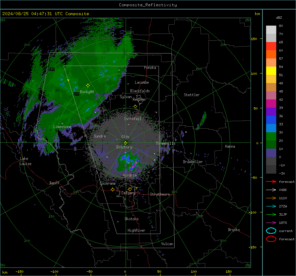
Task: Select the orange 111V arrow legend icon
Action: 271,198
